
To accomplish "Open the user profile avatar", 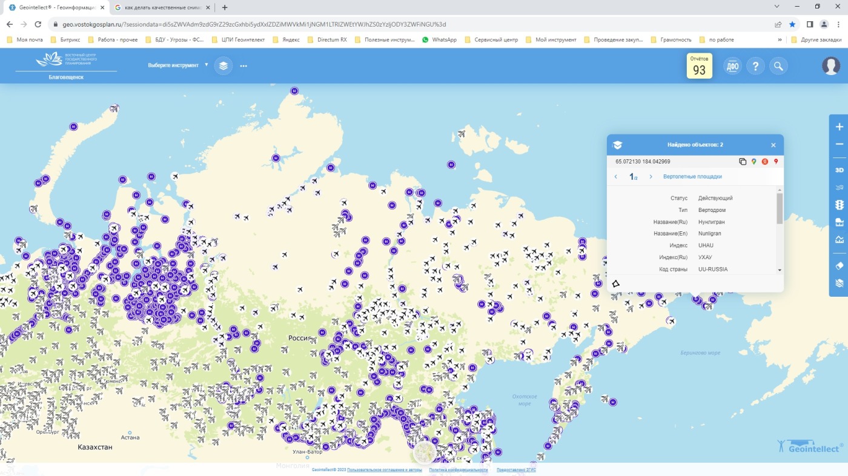I will pyautogui.click(x=831, y=66).
